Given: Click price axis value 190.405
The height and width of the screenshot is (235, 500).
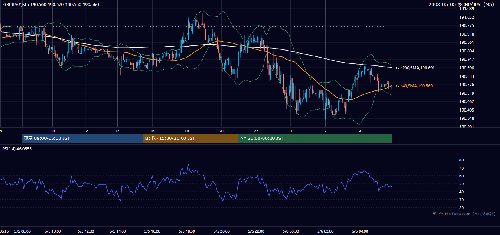Looking at the screenshot, I should (x=467, y=110).
